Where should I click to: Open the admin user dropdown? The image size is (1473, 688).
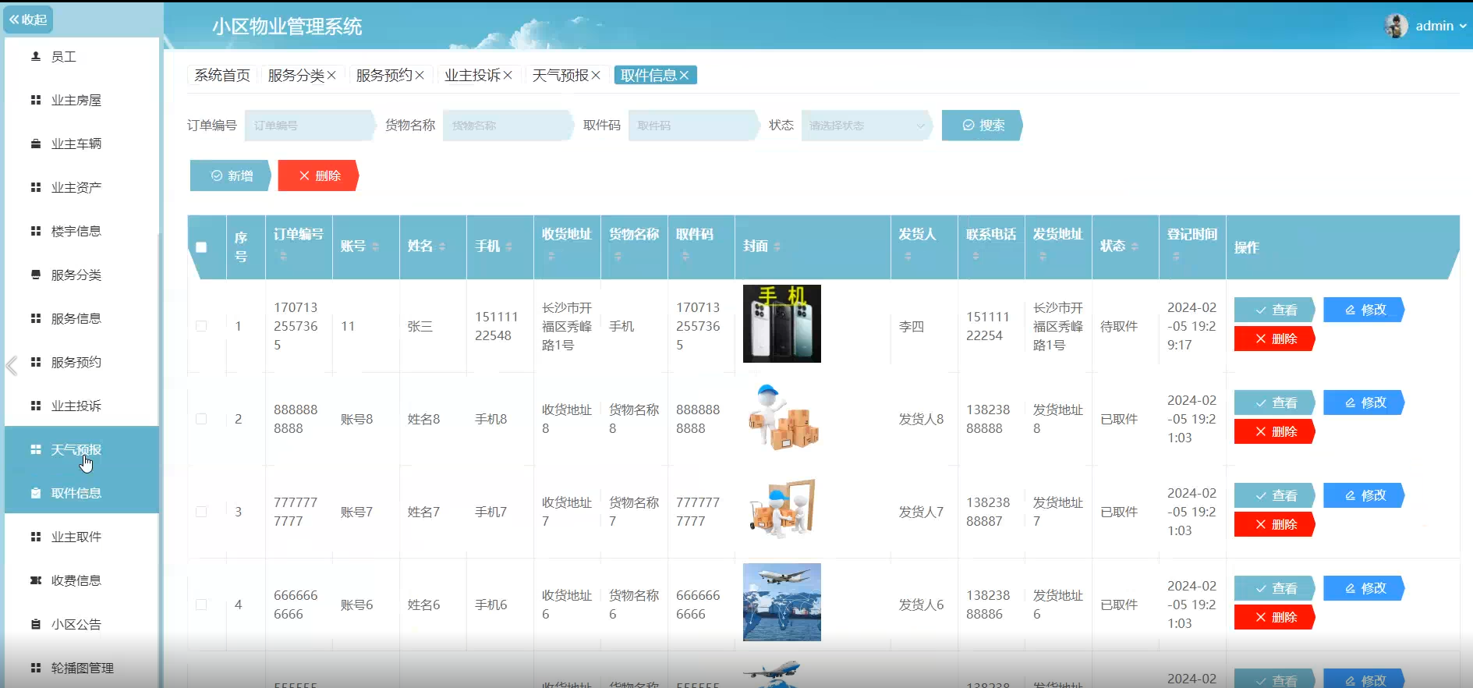(1440, 26)
